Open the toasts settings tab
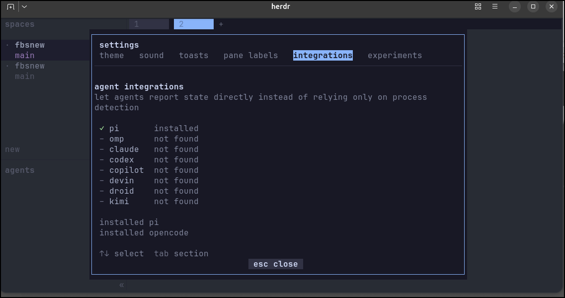 [x=193, y=56]
